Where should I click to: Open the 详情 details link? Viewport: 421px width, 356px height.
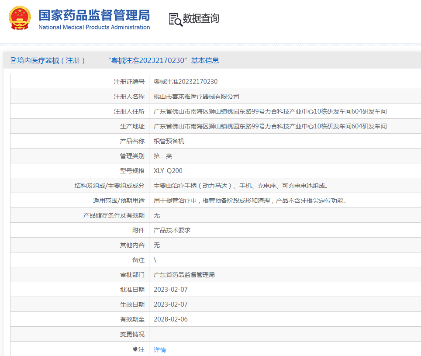(x=160, y=350)
